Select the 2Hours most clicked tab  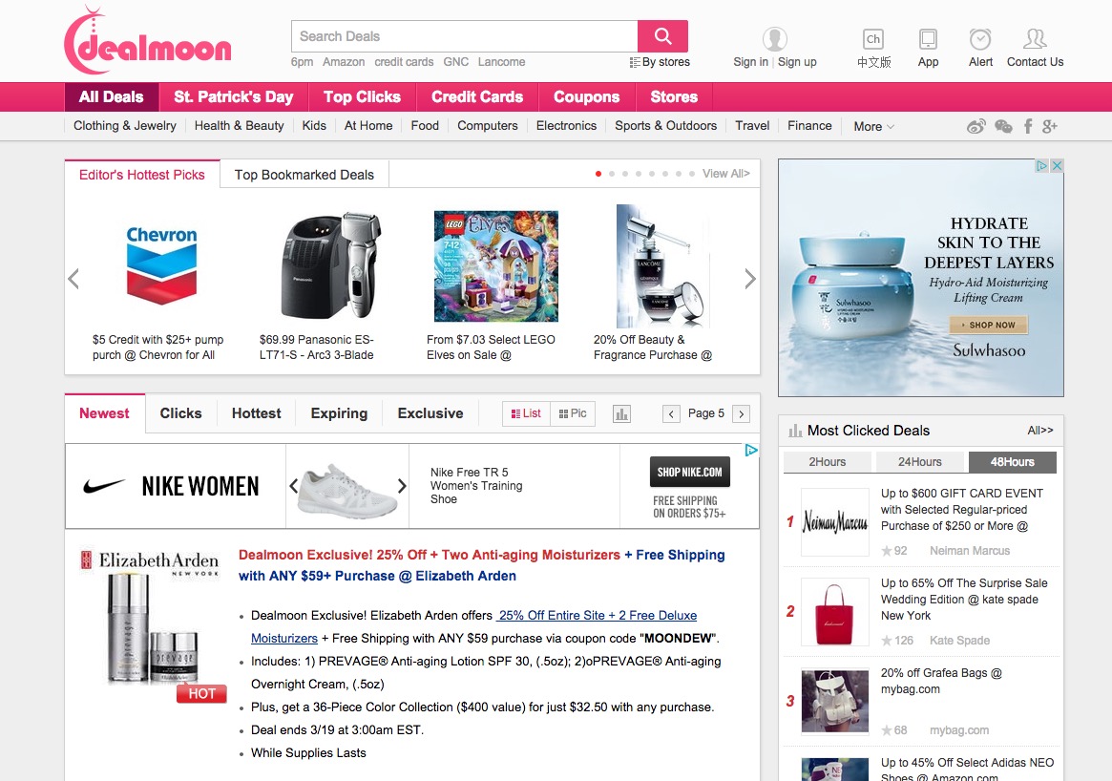(828, 462)
